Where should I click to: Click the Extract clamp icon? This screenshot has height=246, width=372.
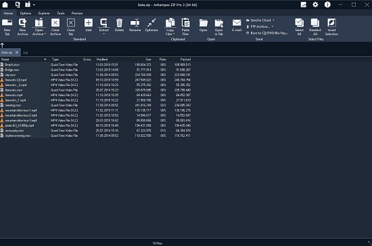[x=104, y=23]
